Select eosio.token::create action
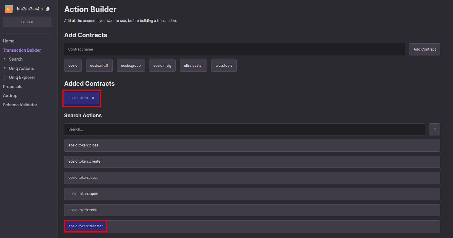Screen dimensions: 453x238 252,162
